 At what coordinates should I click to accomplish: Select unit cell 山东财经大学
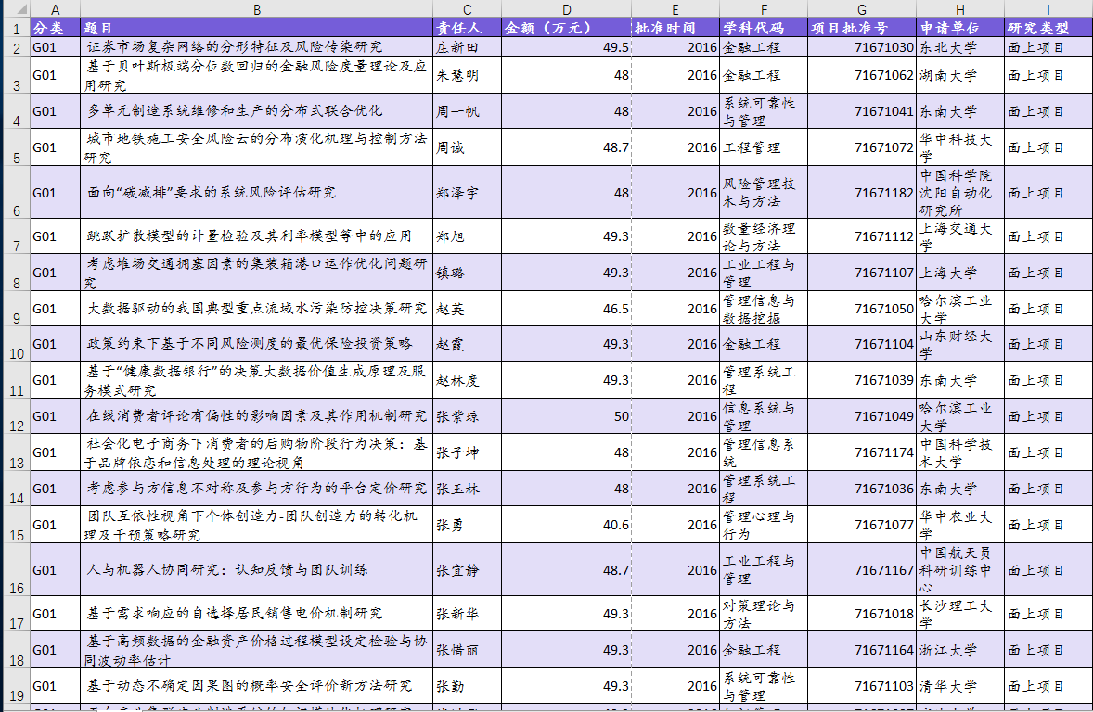[x=960, y=344]
